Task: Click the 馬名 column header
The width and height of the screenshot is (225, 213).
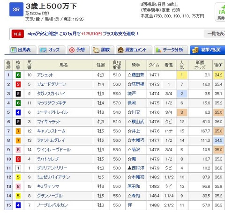Action: [x=64, y=65]
